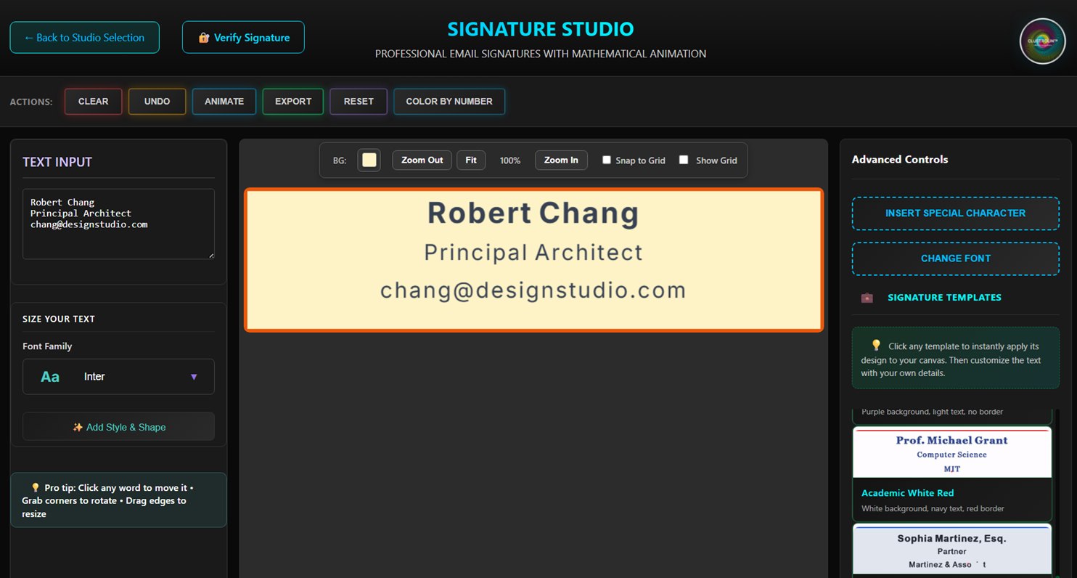The image size is (1077, 578).
Task: Apply the Academic White Red template
Action: 951,473
